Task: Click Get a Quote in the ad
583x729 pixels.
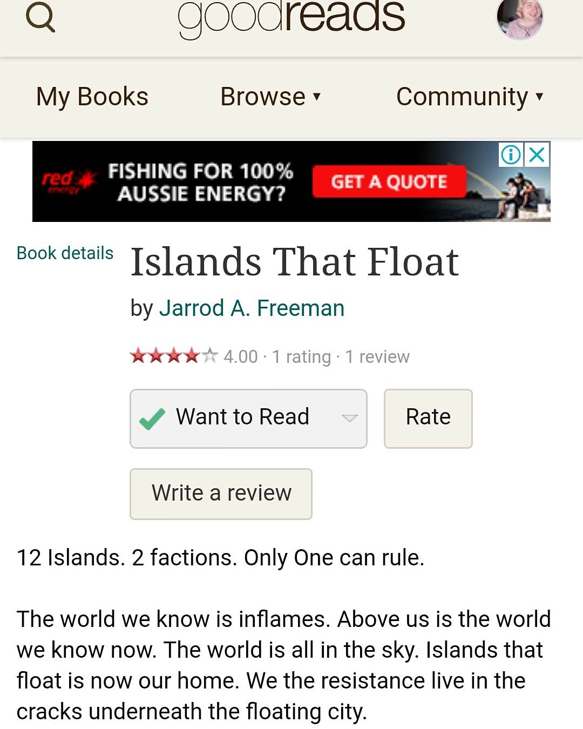Action: click(x=389, y=182)
